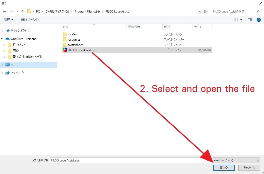Open the 画像 folder in sidebar
The height and width of the screenshot is (174, 264).
(x=16, y=51)
